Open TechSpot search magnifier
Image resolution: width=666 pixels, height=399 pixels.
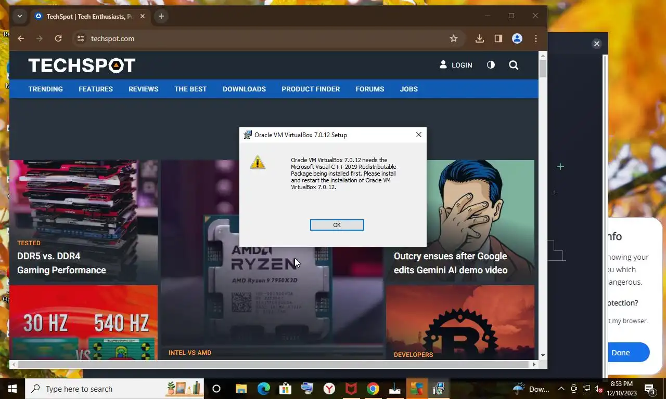tap(514, 65)
